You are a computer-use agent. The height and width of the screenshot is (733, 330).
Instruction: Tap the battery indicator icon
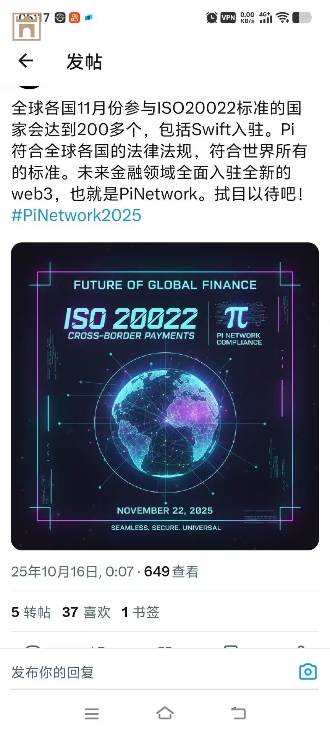pyautogui.click(x=302, y=18)
